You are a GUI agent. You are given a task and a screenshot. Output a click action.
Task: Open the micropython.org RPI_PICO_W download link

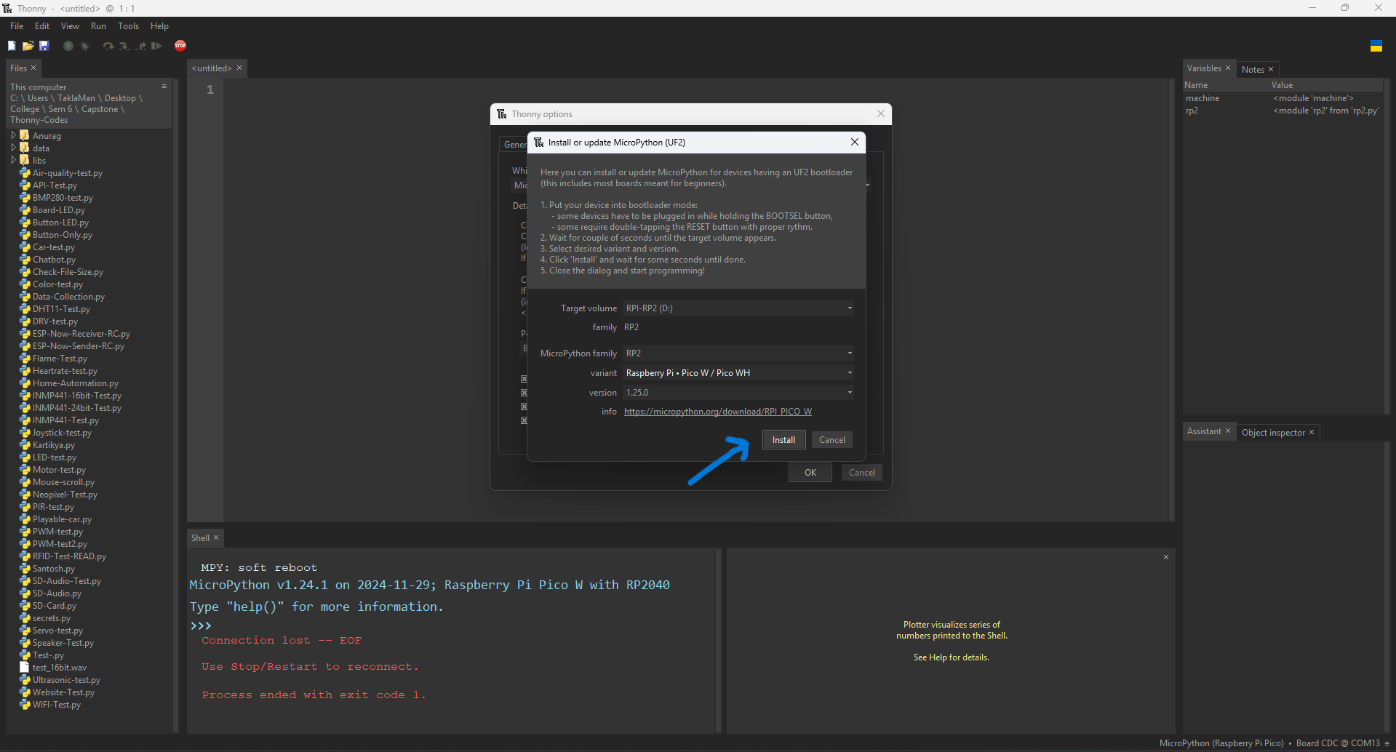click(718, 412)
